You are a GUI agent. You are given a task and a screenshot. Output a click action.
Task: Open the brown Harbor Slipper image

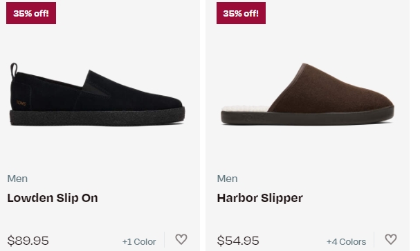307,94
